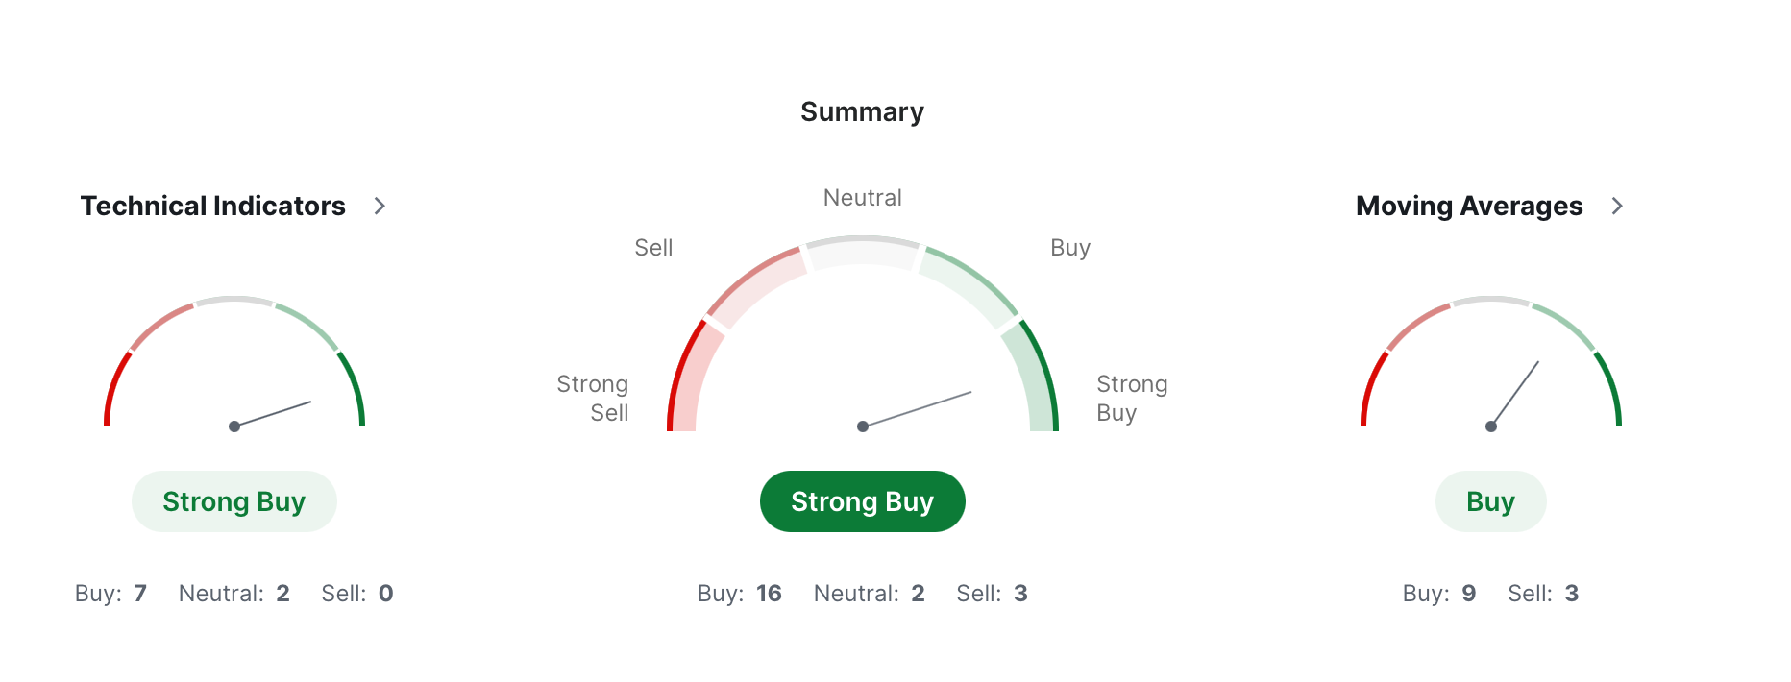Click the Strong Buy badge under the Summary gauge

pyautogui.click(x=862, y=500)
